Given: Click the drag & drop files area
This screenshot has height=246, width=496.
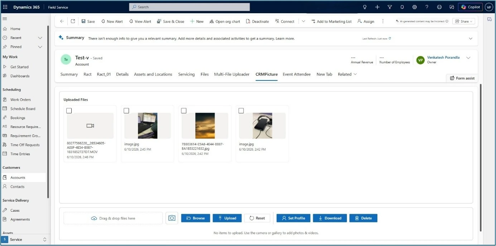Looking at the screenshot, I should pyautogui.click(x=113, y=218).
